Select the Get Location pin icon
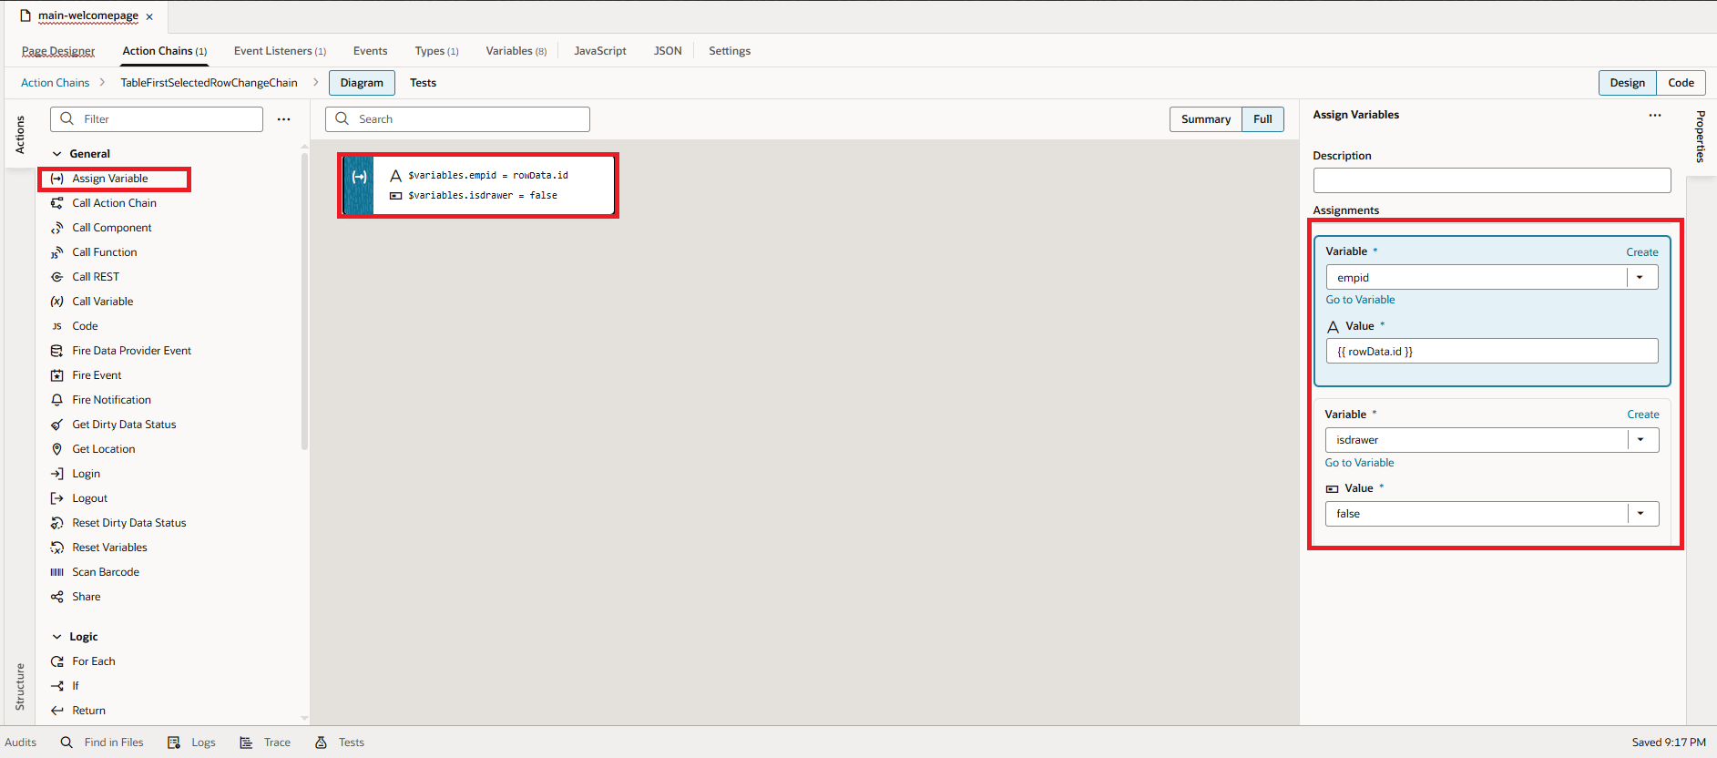Image resolution: width=1717 pixels, height=758 pixels. 56,449
